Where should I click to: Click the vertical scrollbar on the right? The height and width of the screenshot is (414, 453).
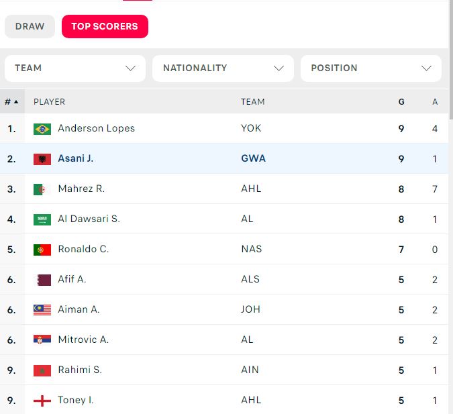tap(450, 201)
